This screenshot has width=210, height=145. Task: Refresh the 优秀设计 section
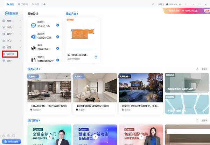point(197,69)
